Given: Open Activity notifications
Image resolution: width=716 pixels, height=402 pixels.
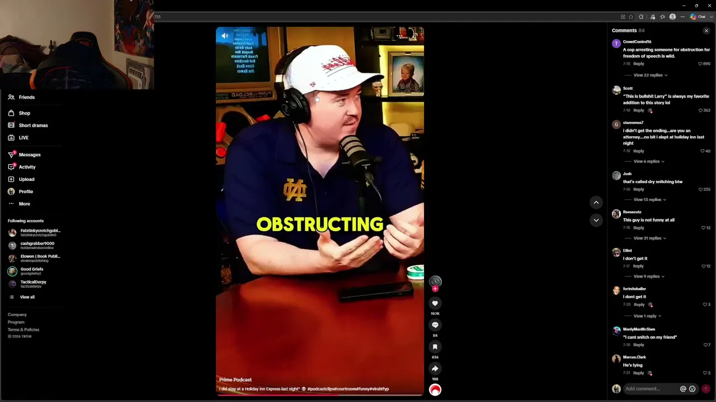Looking at the screenshot, I should 27,167.
